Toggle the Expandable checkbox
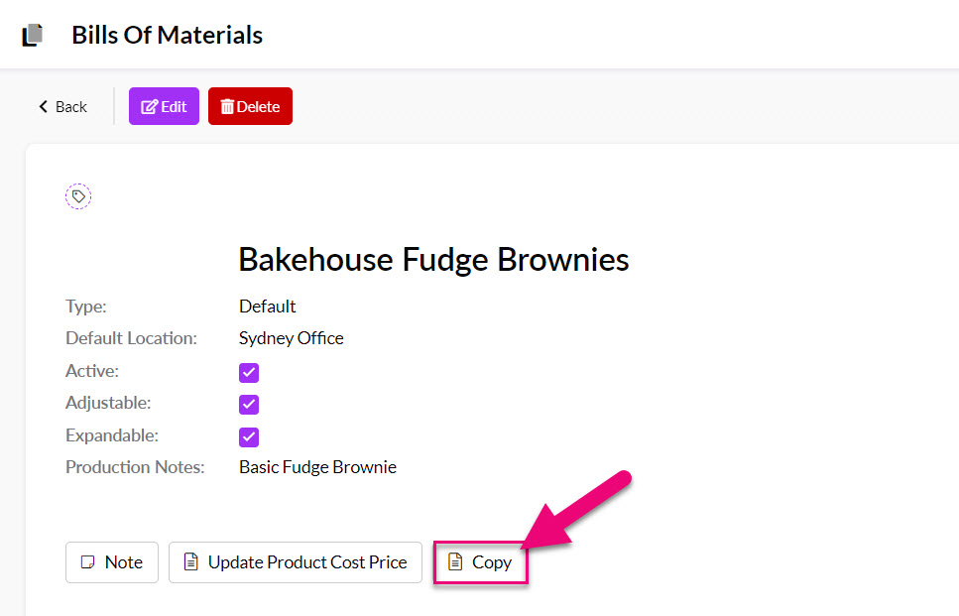The width and height of the screenshot is (959, 616). tap(249, 436)
